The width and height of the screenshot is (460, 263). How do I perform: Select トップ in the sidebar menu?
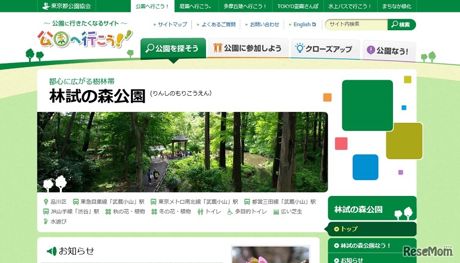(372, 229)
